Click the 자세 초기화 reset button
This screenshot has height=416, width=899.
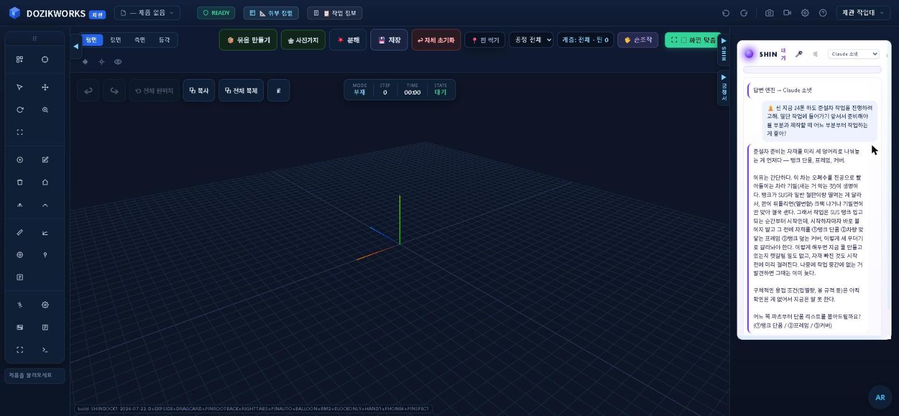(436, 40)
